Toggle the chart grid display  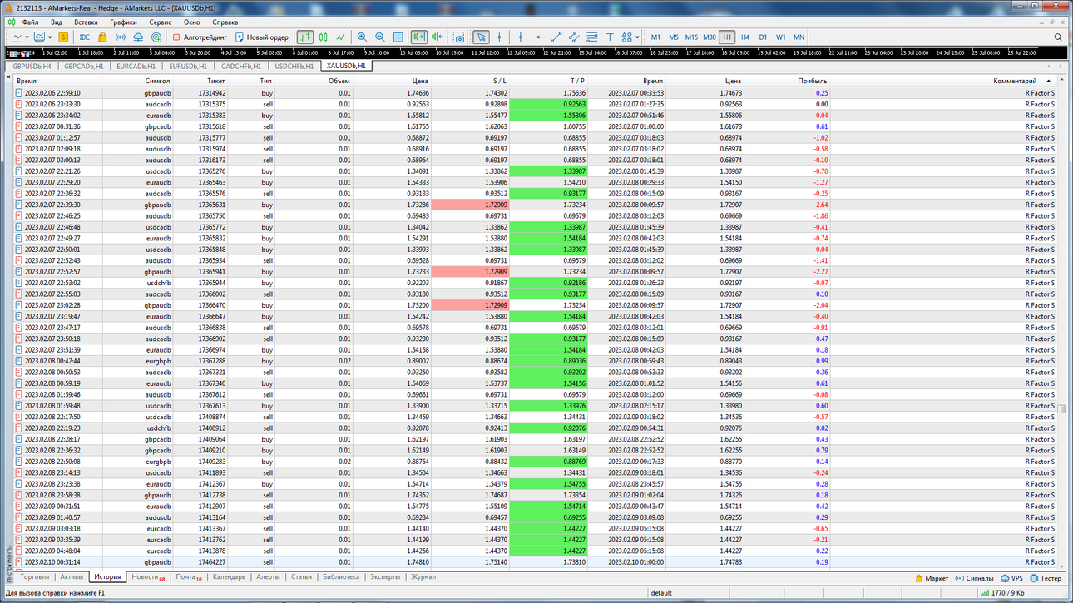coord(398,37)
